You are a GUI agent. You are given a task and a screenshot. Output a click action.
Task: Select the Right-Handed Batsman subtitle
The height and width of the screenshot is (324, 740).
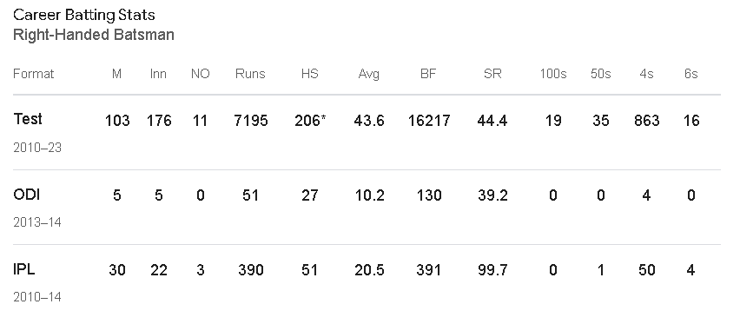pyautogui.click(x=94, y=35)
